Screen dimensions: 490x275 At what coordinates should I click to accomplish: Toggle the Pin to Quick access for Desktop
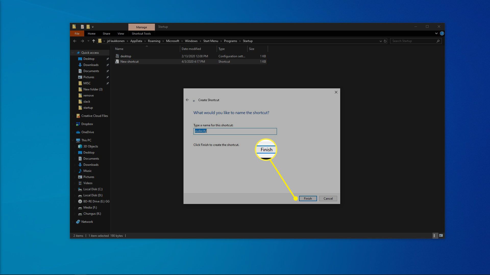pos(108,58)
